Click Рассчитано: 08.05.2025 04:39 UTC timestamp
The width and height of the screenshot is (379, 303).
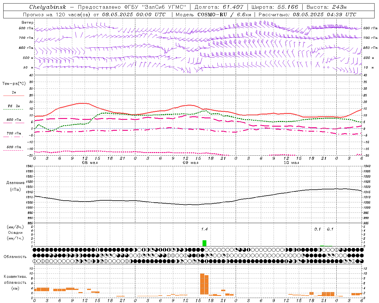coord(307,14)
